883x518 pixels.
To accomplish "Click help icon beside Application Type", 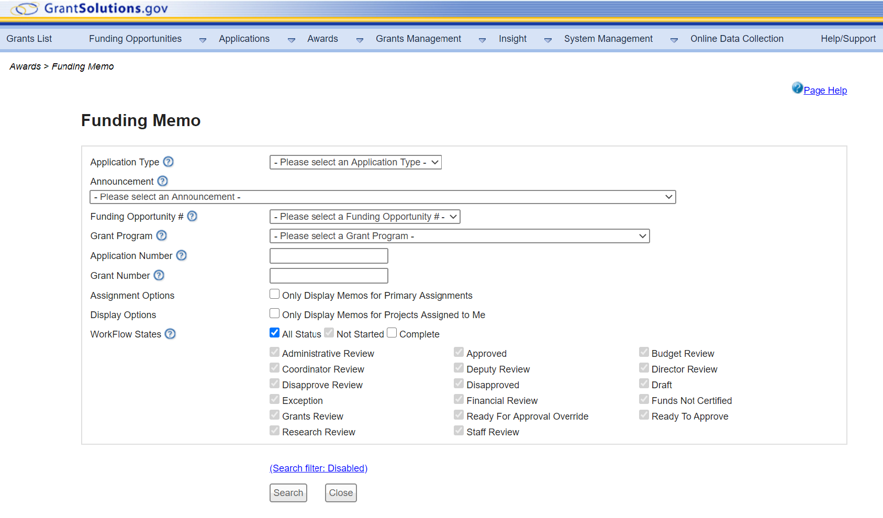I will [168, 162].
